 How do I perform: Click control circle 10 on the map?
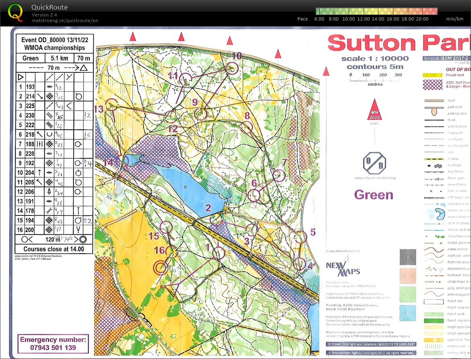(232, 68)
